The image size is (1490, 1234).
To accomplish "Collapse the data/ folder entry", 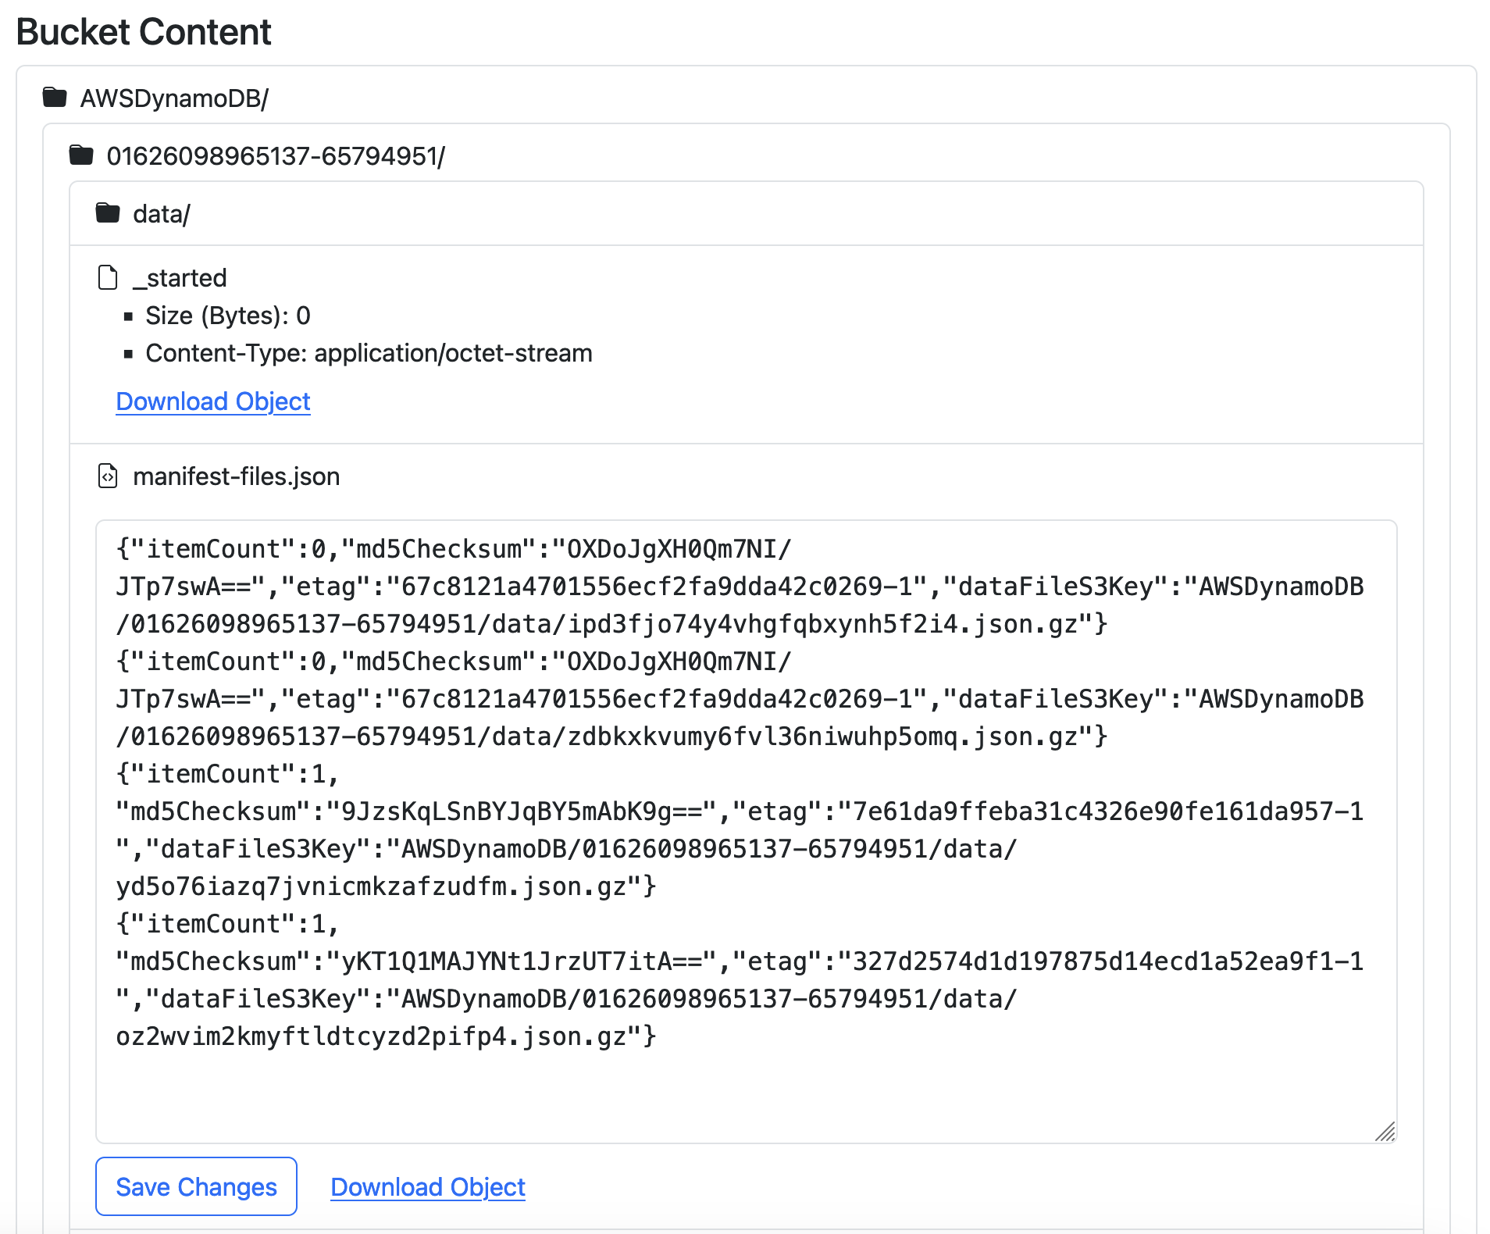I will [162, 214].
